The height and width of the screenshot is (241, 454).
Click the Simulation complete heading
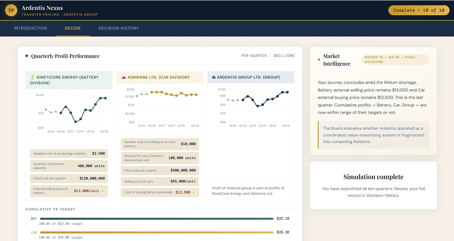373,177
